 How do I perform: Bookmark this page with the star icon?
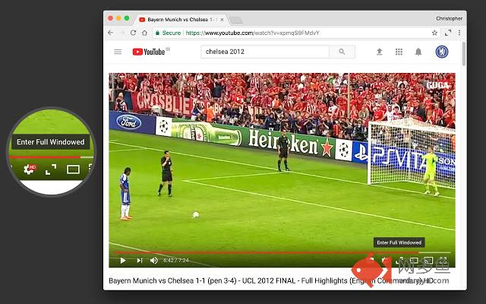pyautogui.click(x=434, y=33)
